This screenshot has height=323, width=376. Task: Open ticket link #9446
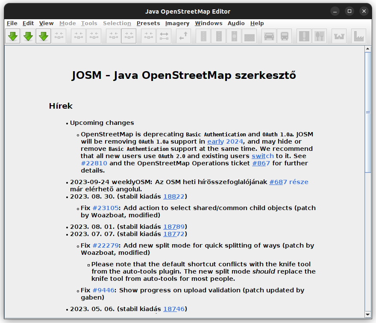click(103, 290)
